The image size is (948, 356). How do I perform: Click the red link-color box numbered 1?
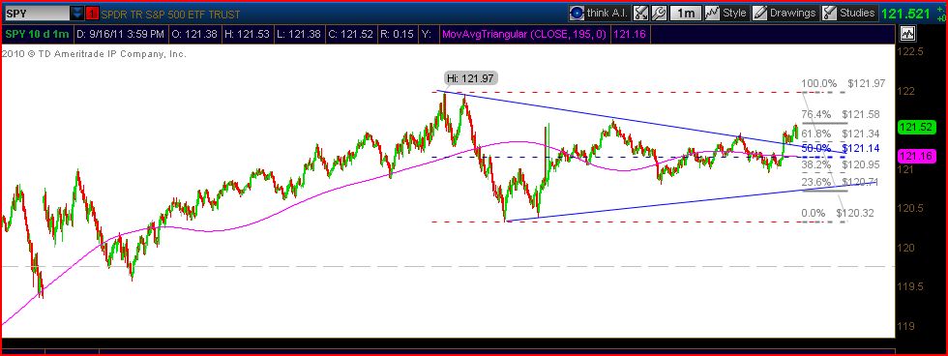(x=93, y=14)
